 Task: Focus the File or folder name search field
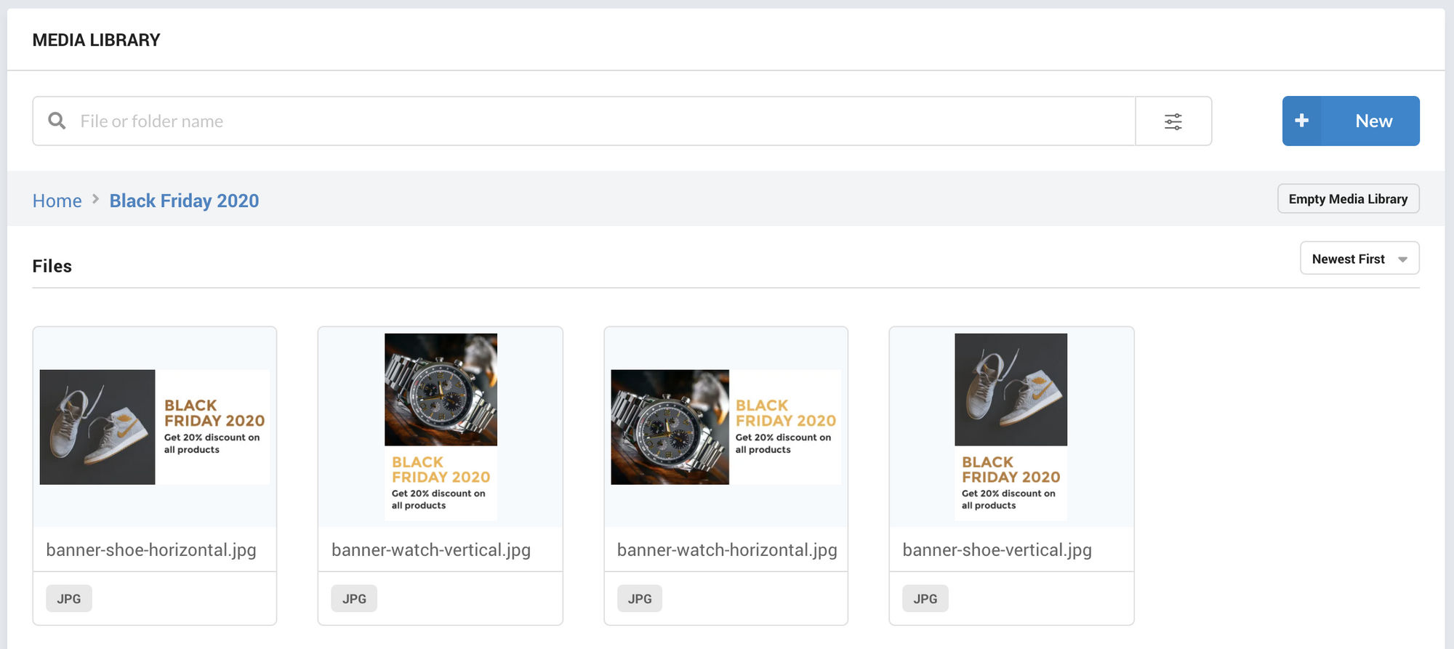click(584, 121)
